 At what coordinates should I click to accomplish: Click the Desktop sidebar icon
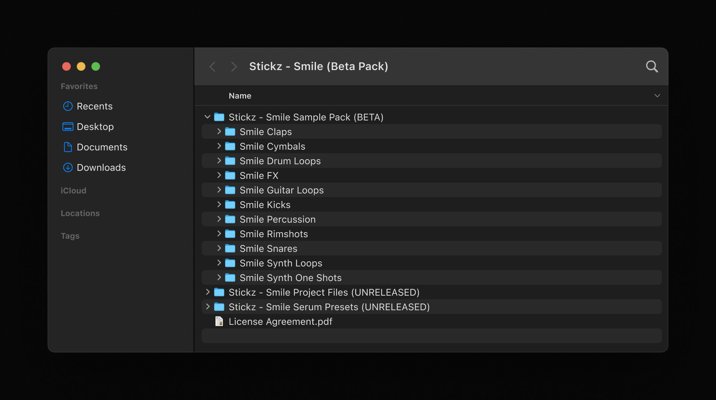pos(67,127)
